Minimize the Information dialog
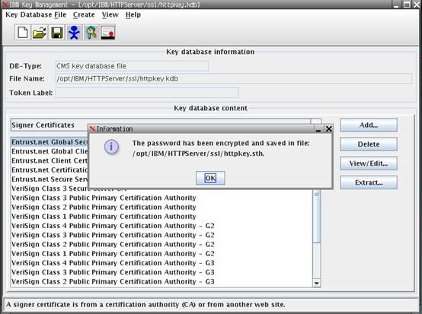The image size is (422, 314). pyautogui.click(x=318, y=129)
